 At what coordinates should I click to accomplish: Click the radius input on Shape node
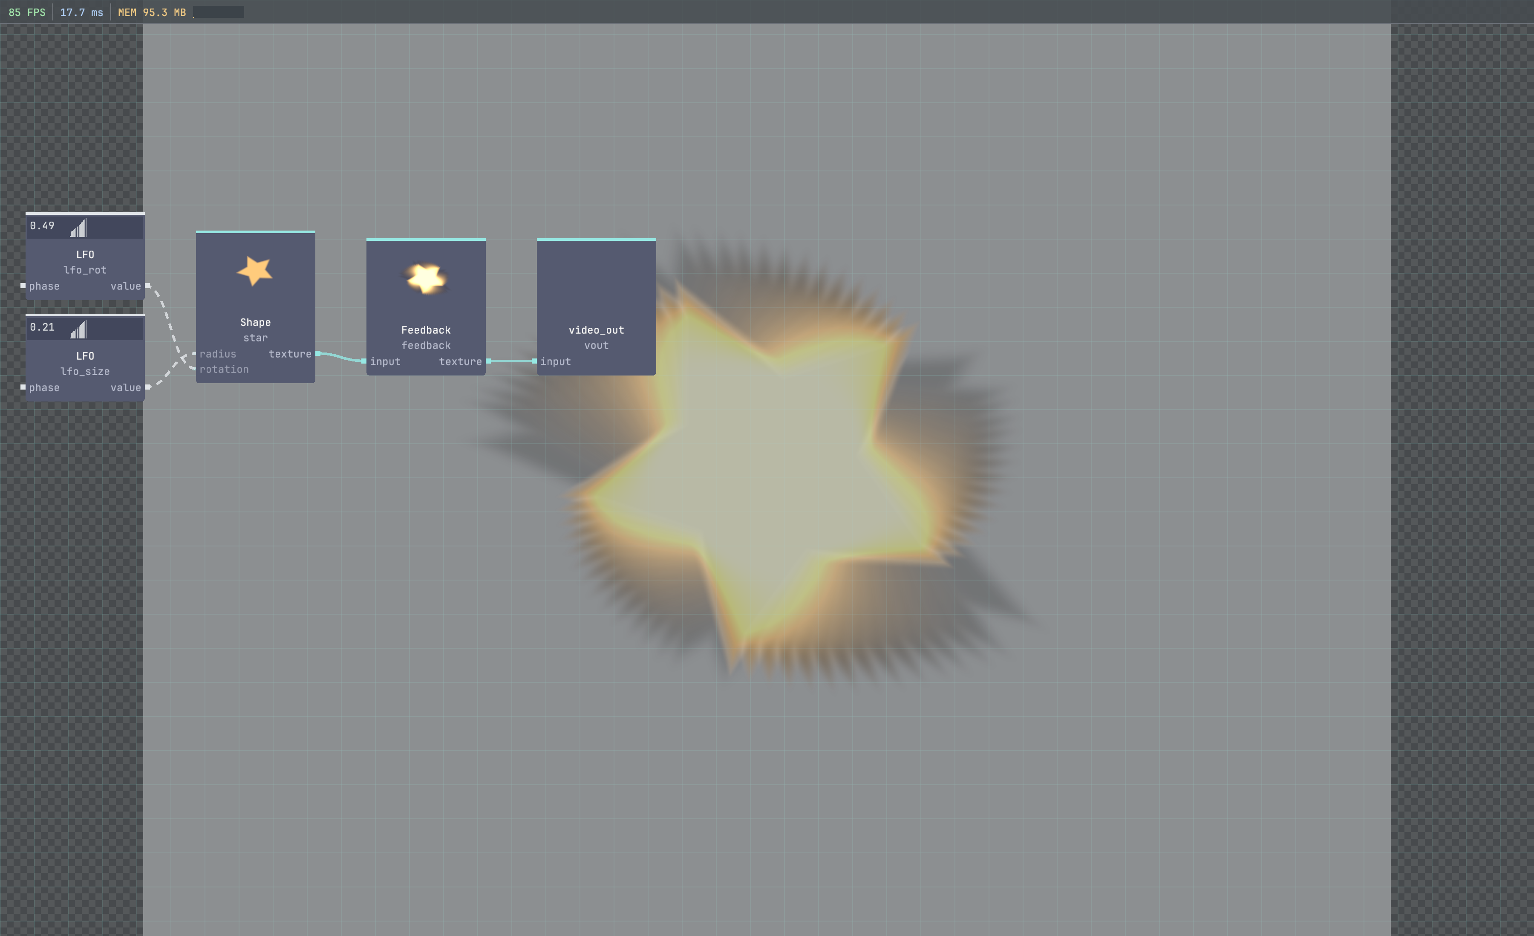tap(217, 354)
